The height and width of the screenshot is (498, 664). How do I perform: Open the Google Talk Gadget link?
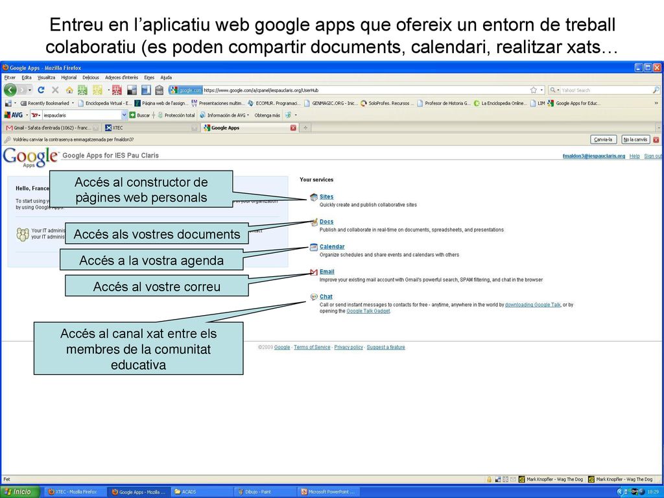(x=368, y=311)
